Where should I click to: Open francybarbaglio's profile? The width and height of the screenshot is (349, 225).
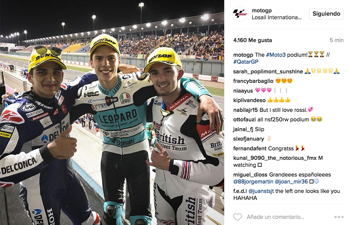(x=253, y=81)
